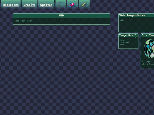Viewport: 154px width, 115px height.
Task: Click the Side Images/Notes heading
Action: click(132, 15)
